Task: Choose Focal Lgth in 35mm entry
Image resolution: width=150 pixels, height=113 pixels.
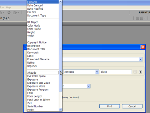Action: pyautogui.click(x=43, y=100)
